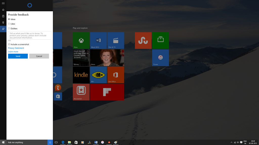Open the Get Office tile
The image size is (259, 145).
pyautogui.click(x=116, y=75)
